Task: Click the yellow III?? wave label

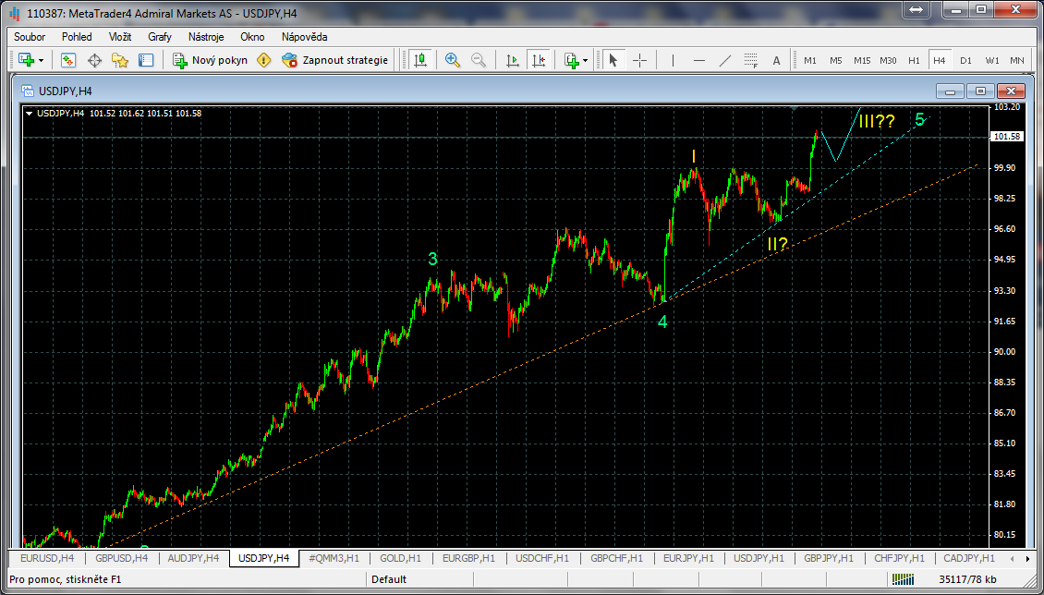Action: pos(877,121)
